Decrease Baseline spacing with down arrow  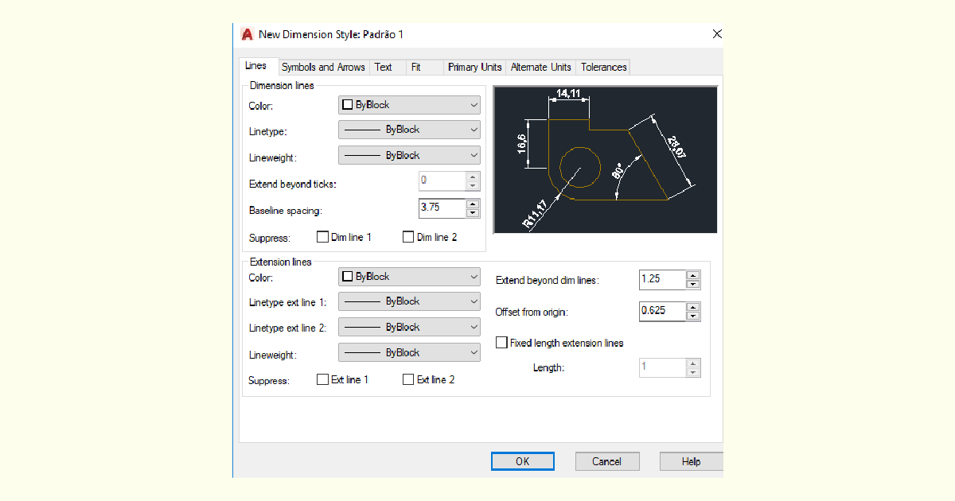[473, 213]
